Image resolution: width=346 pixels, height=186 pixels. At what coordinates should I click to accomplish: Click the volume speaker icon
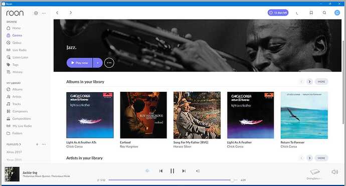point(335,172)
